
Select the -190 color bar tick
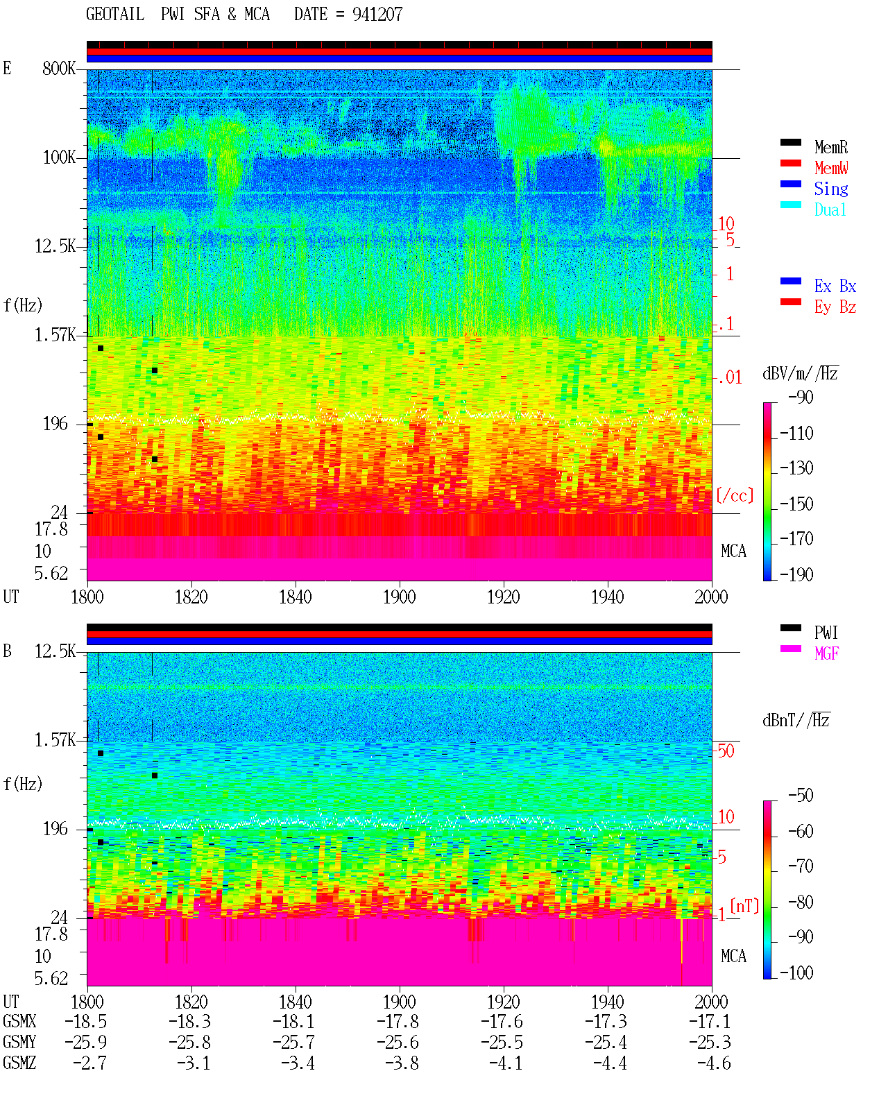796,574
